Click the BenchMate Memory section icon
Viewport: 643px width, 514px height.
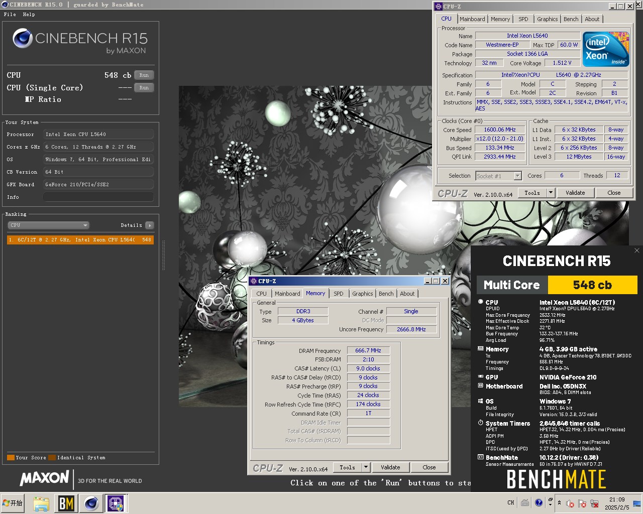point(481,349)
